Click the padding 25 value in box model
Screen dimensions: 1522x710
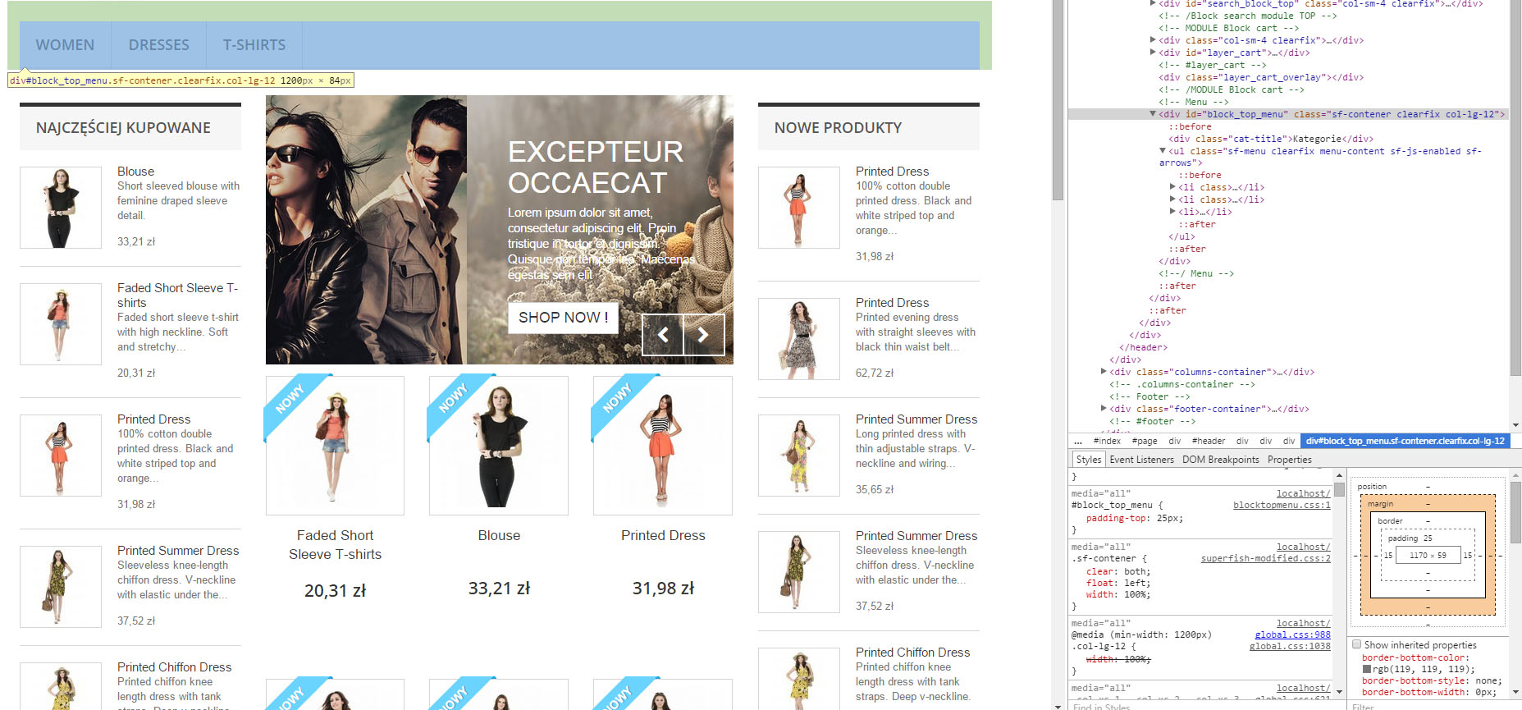pyautogui.click(x=1428, y=538)
